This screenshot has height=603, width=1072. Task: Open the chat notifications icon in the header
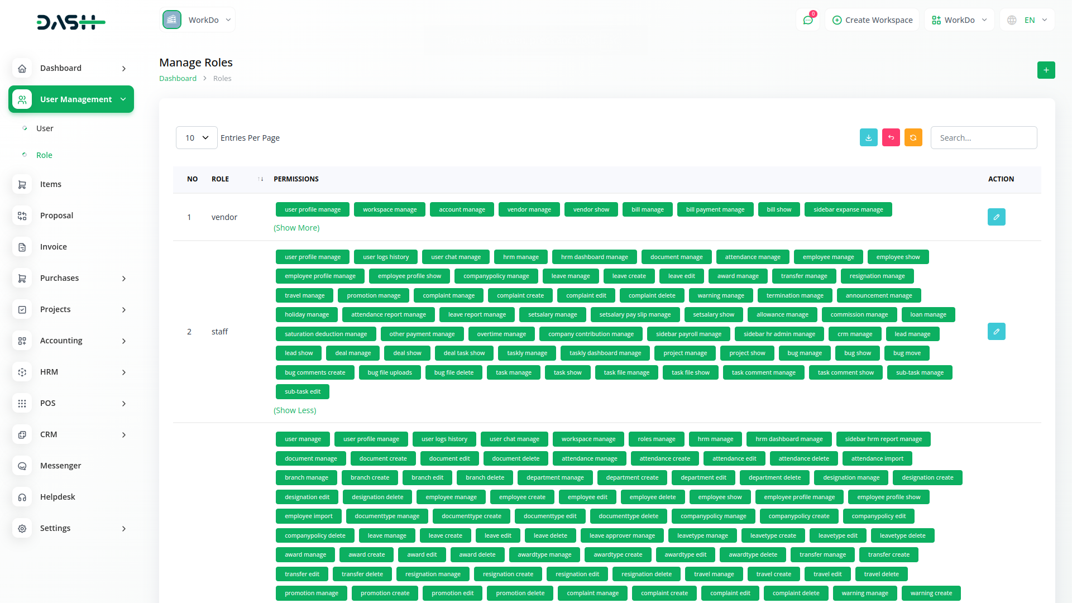808,20
